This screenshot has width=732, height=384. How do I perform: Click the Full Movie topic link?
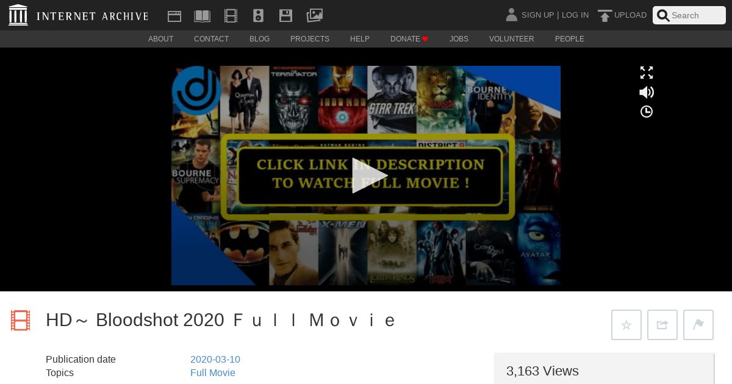click(213, 373)
